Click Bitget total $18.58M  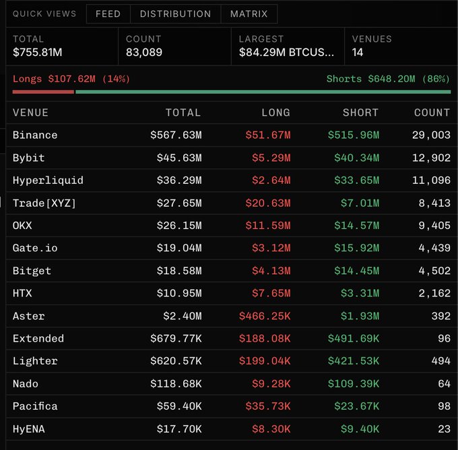tap(179, 271)
